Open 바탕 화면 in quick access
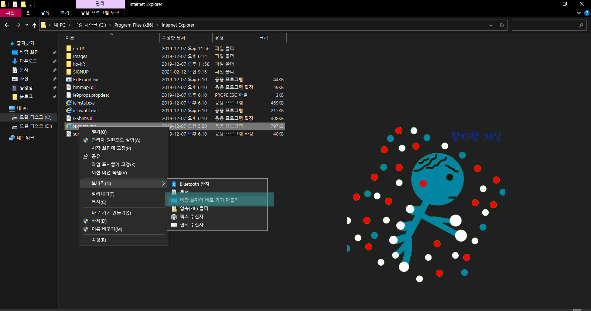The width and height of the screenshot is (591, 311). 29,52
